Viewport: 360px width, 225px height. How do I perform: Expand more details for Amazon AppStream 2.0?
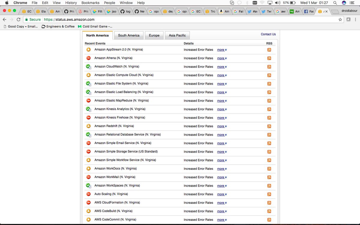[x=222, y=50]
